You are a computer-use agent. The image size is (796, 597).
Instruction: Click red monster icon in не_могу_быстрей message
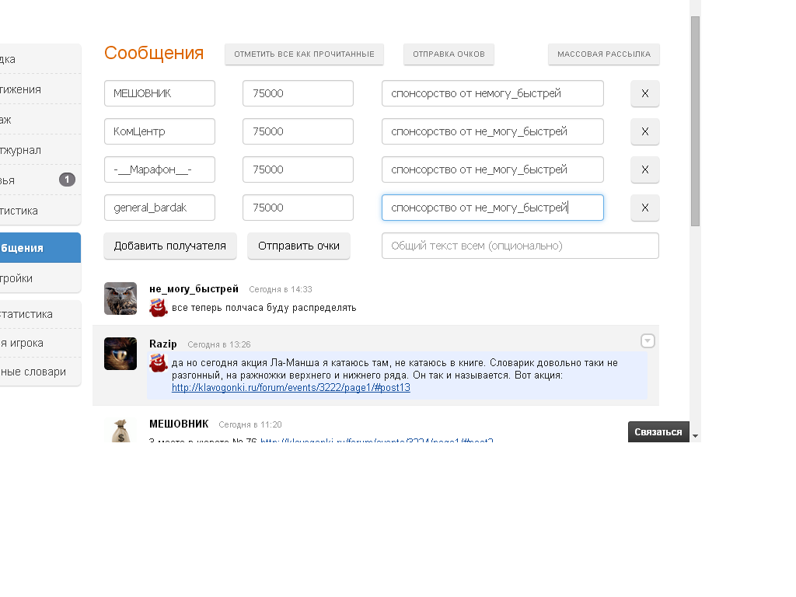(x=159, y=307)
